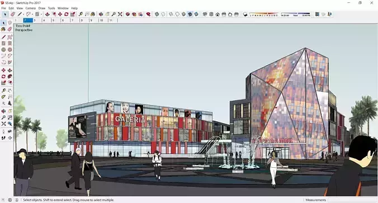
Task: Select the Rotate tool in left toolbar
Action: 3,77
